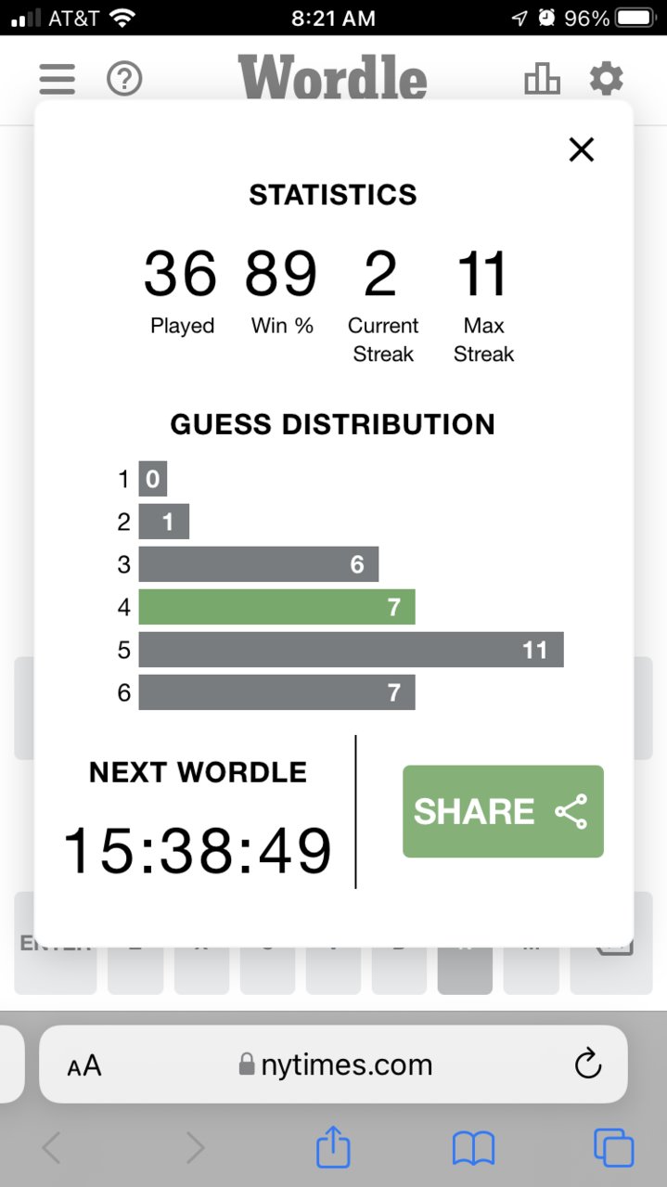
Task: Tap the 5-guess distribution bar showing 11
Action: pyautogui.click(x=352, y=650)
